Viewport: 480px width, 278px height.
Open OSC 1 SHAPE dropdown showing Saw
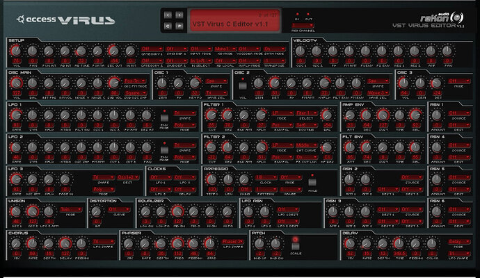[x=216, y=81]
